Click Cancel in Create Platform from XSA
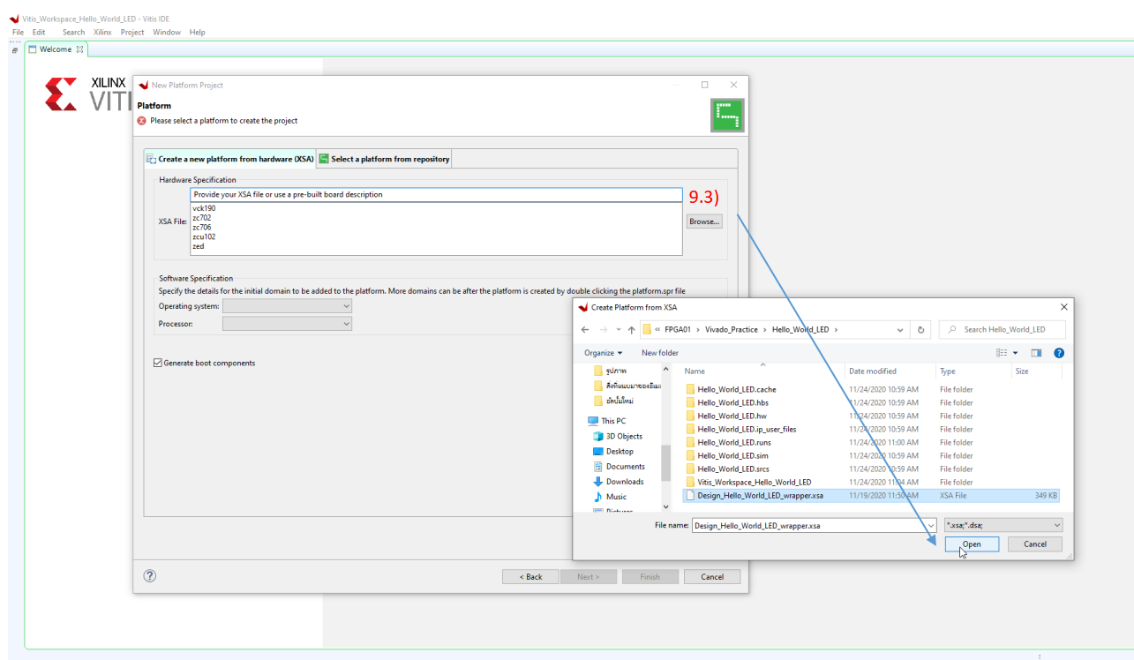Viewport: 1134px width, 660px height. click(x=1035, y=544)
